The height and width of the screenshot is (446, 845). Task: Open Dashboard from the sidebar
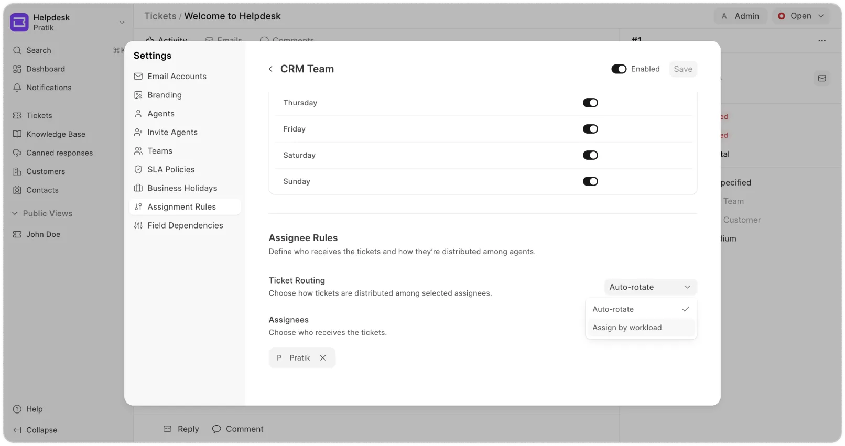click(46, 69)
